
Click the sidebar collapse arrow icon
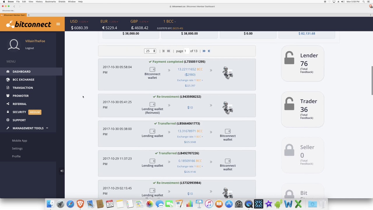[62, 171]
